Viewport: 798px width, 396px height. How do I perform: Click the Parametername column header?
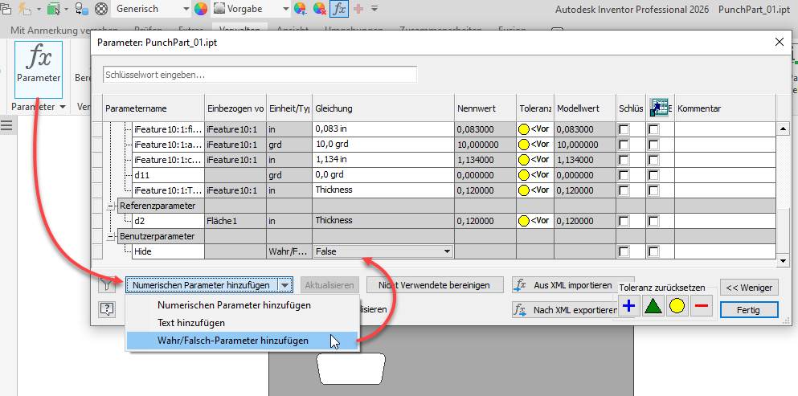[x=153, y=108]
